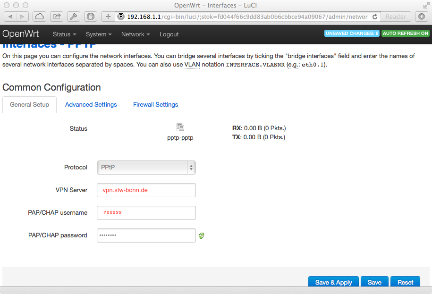Screen dimensions: 432x294
Task: Click the site icon in the address bar
Action: pyautogui.click(x=121, y=17)
